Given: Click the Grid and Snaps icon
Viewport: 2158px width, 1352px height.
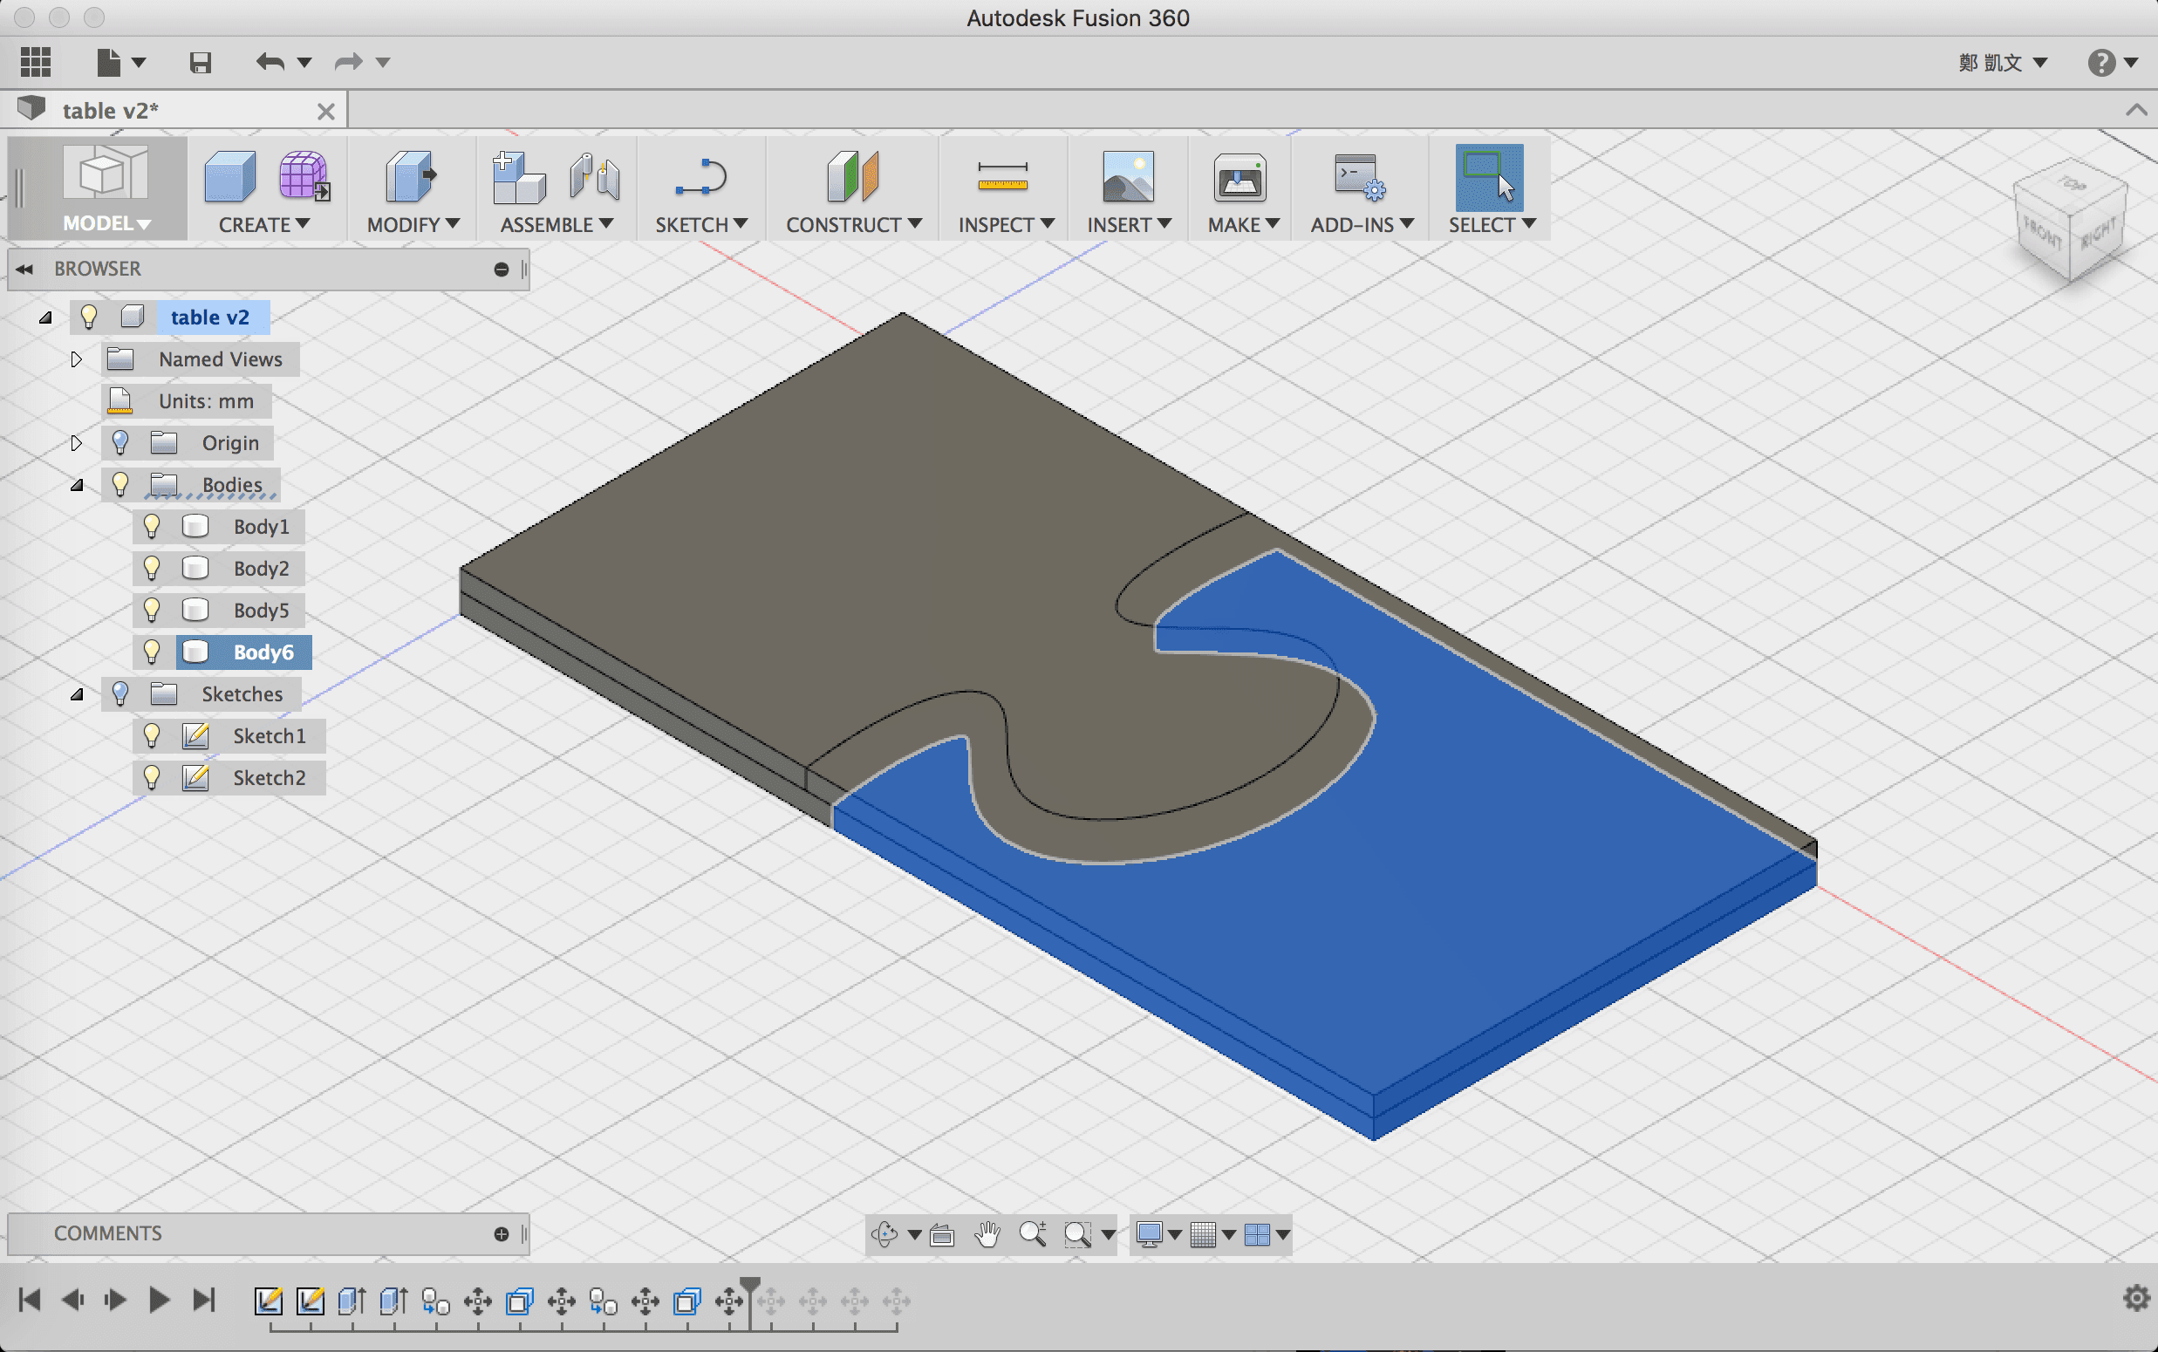Looking at the screenshot, I should click(1203, 1235).
